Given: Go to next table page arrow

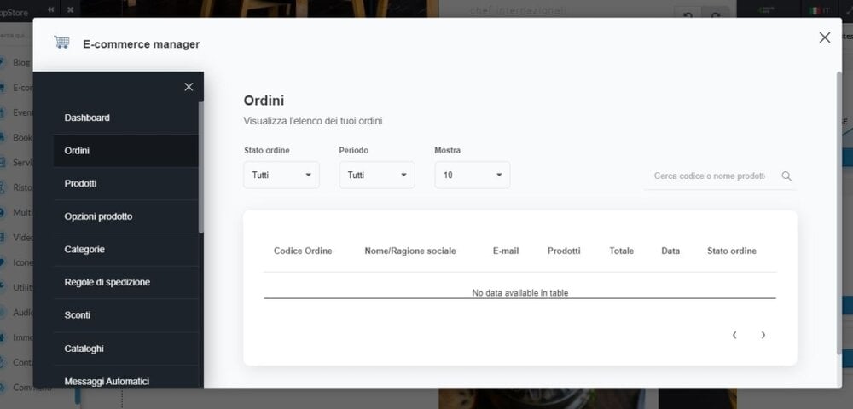Looking at the screenshot, I should pyautogui.click(x=763, y=335).
